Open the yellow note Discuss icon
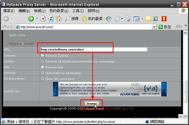This screenshot has width=189, height=125. (x=148, y=19)
